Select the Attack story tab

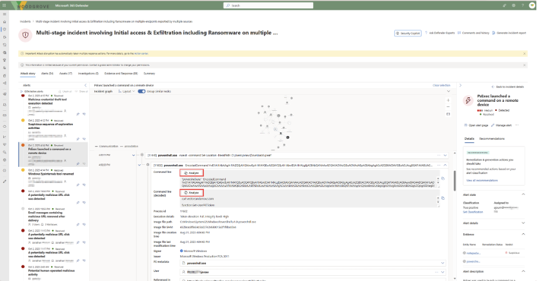point(28,73)
